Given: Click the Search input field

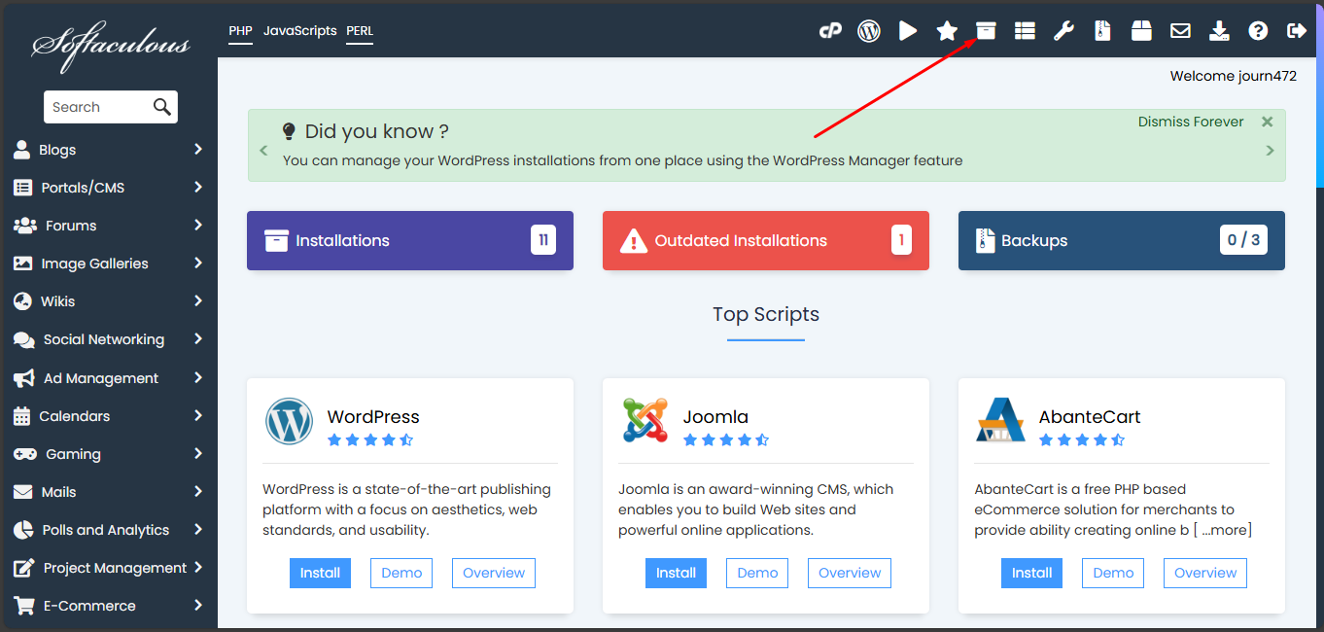Looking at the screenshot, I should click(95, 107).
